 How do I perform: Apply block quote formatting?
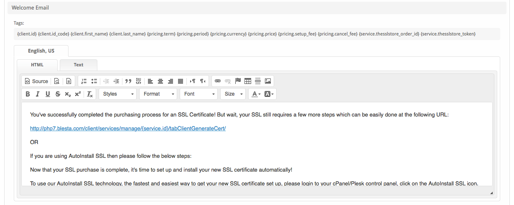[x=128, y=81]
